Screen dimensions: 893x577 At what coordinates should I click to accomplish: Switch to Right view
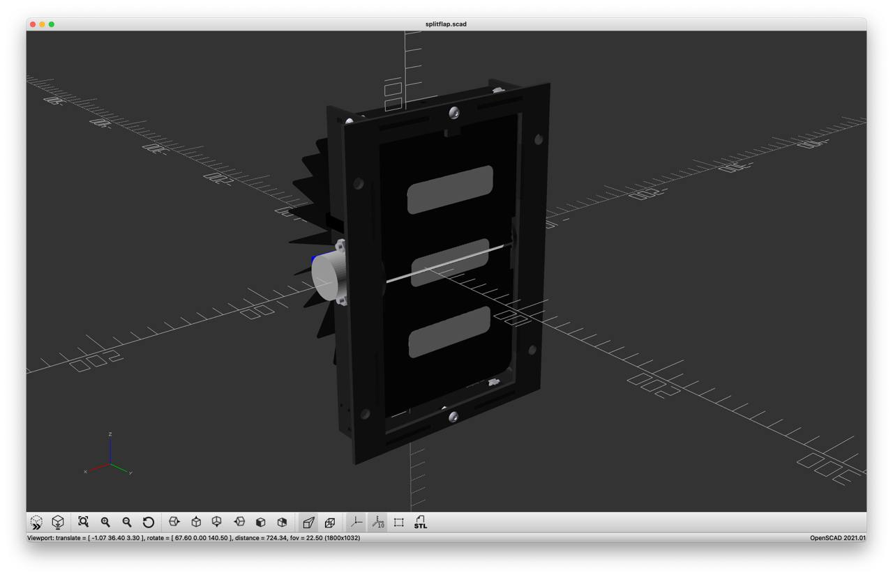(x=174, y=521)
